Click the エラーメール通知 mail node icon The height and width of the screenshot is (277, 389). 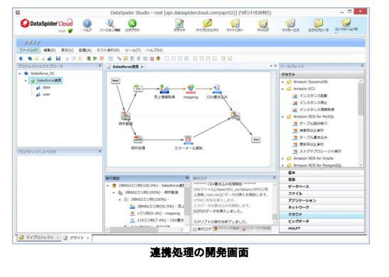click(188, 138)
